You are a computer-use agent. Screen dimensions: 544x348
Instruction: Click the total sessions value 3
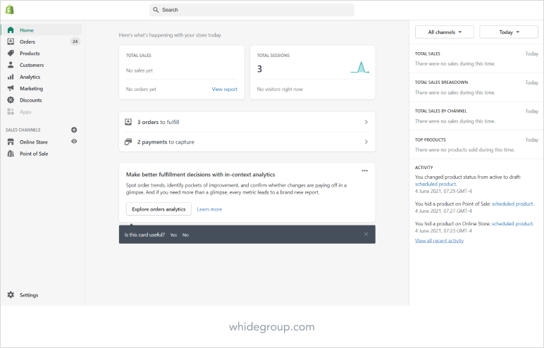259,69
